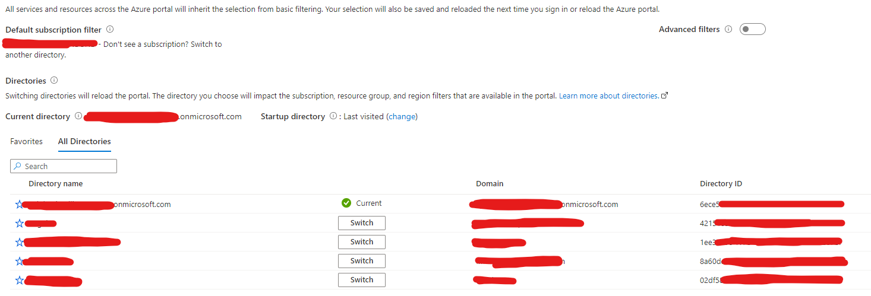
Task: Switch to directory with ID starting 8a60d
Action: 362,261
